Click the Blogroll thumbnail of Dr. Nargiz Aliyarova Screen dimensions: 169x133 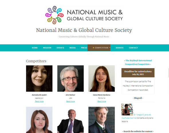(127, 110)
